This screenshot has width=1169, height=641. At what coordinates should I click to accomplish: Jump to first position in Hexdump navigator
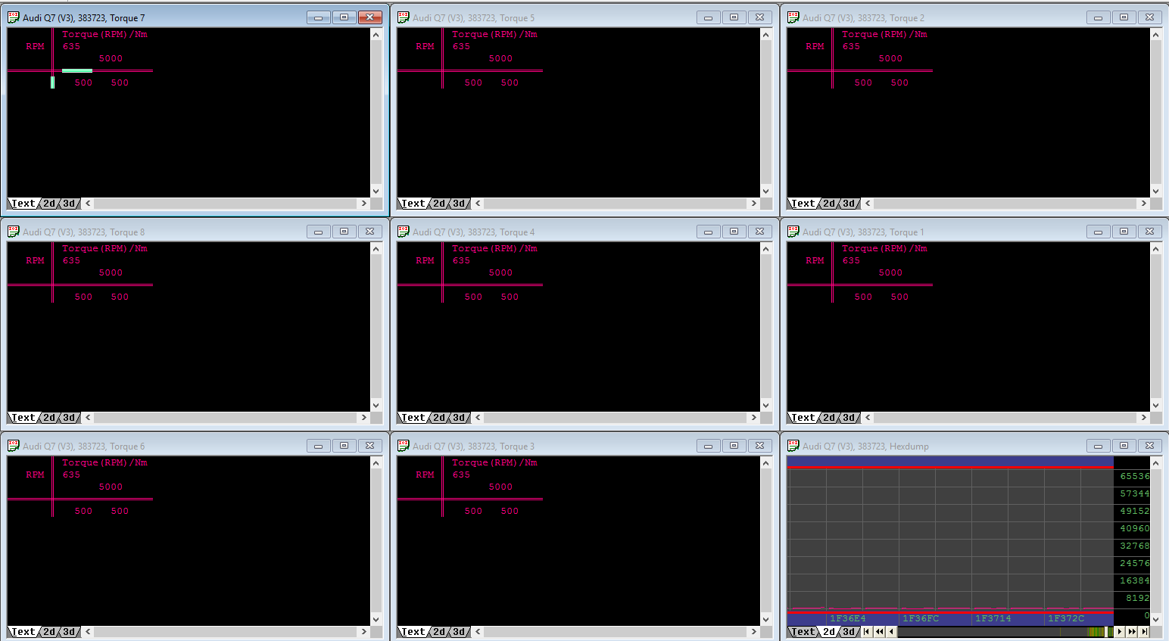click(x=867, y=632)
